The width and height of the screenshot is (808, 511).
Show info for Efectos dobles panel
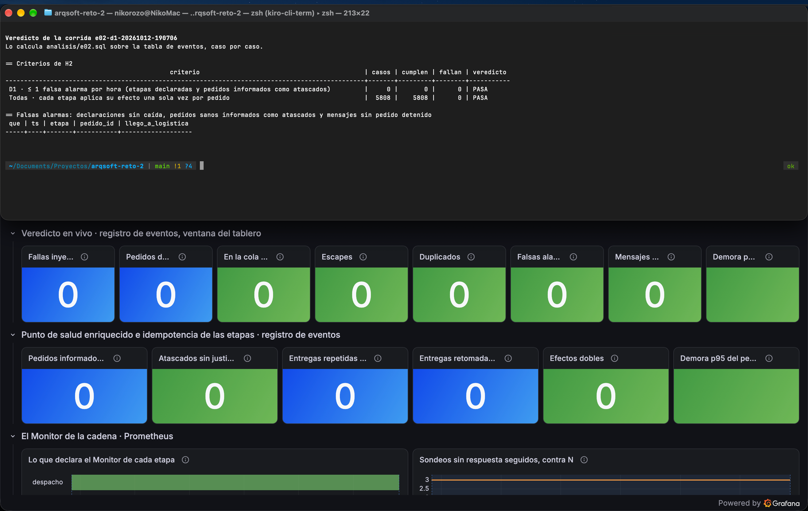pyautogui.click(x=615, y=359)
